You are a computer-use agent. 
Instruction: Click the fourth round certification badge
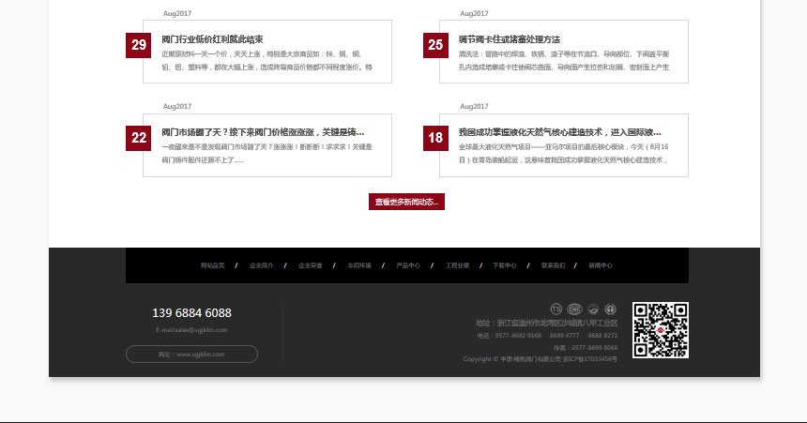(610, 310)
